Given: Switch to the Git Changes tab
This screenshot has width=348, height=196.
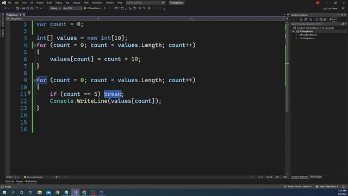Looking at the screenshot, I should [315, 177].
